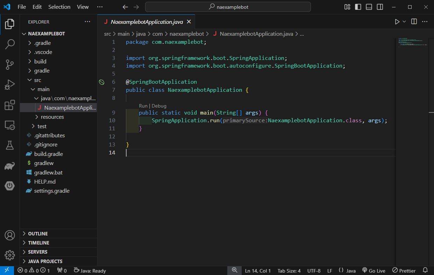This screenshot has width=434, height=275.
Task: Open the View menu
Action: tap(83, 7)
